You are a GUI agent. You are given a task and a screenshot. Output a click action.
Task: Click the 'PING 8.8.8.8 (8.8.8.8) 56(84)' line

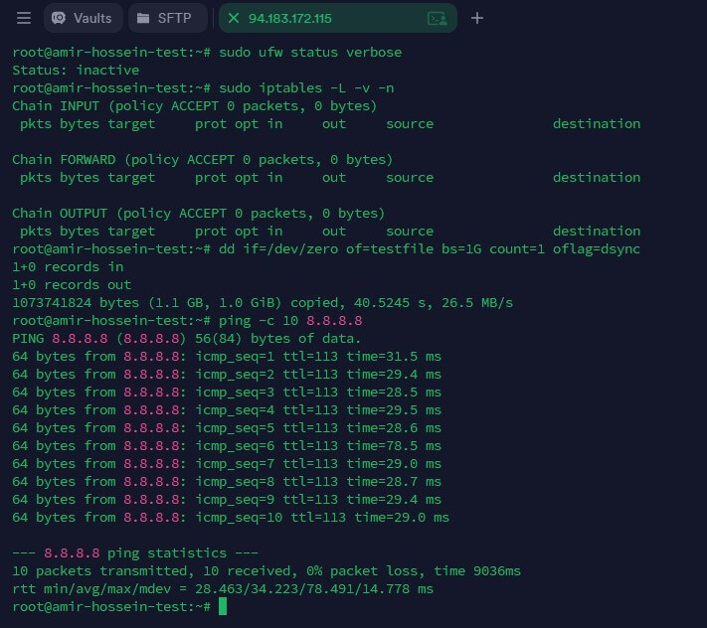pos(187,338)
